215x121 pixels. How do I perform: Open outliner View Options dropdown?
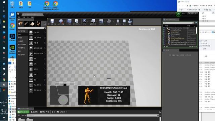coord(193,46)
